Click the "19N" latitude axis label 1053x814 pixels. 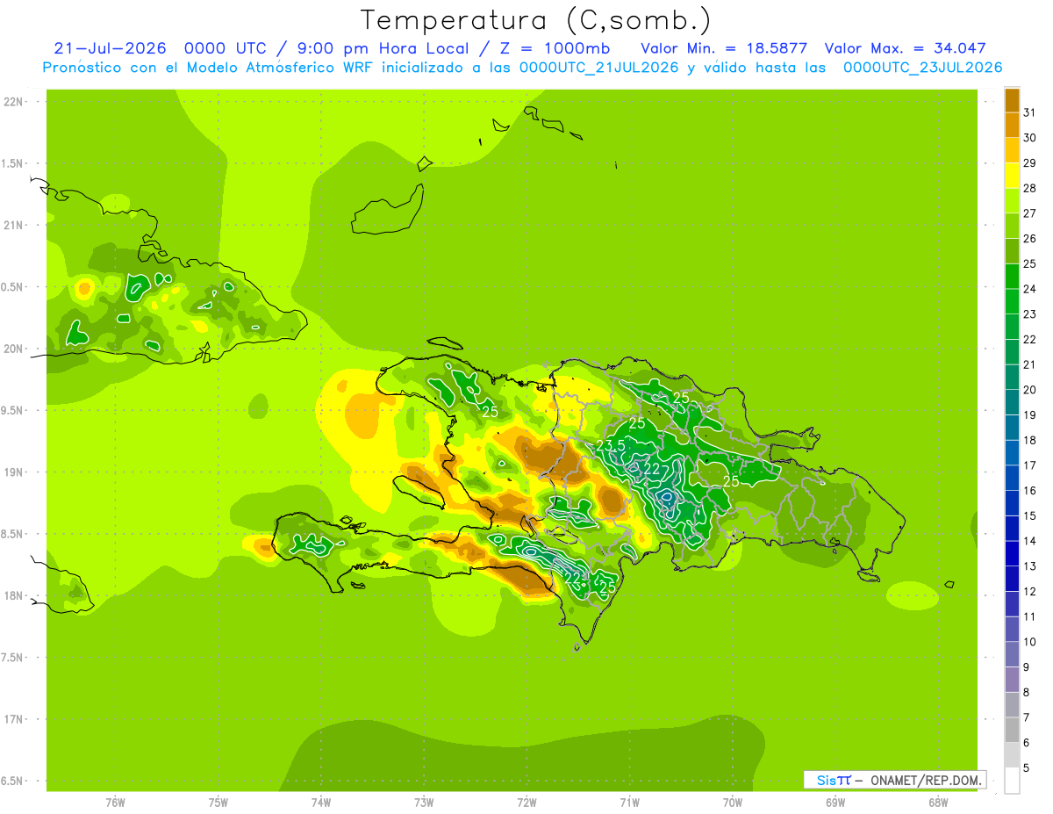click(x=14, y=472)
